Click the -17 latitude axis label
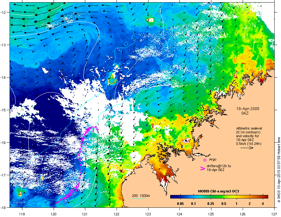The image size is (281, 217). [4, 175]
